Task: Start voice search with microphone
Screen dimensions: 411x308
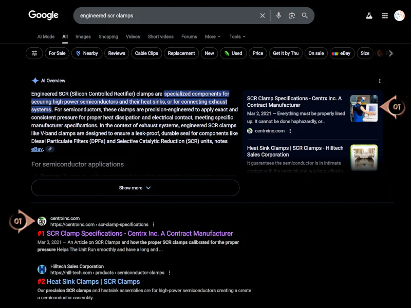Action: coord(278,16)
